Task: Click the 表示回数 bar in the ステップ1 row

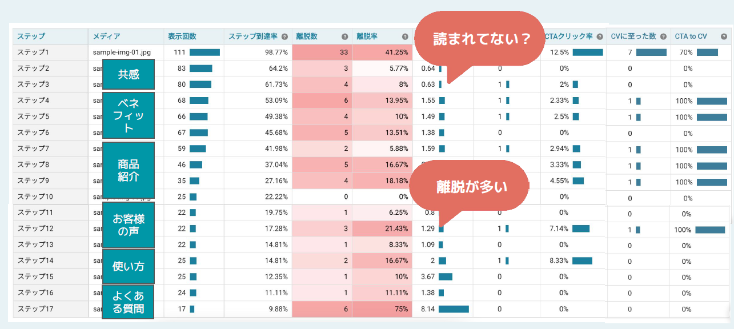Action: [204, 53]
